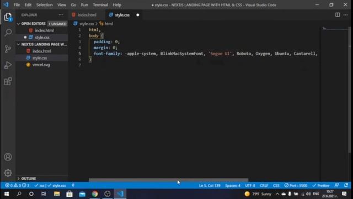This screenshot has width=353, height=199.
Task: Open the Search view in activity bar
Action: tap(8, 33)
